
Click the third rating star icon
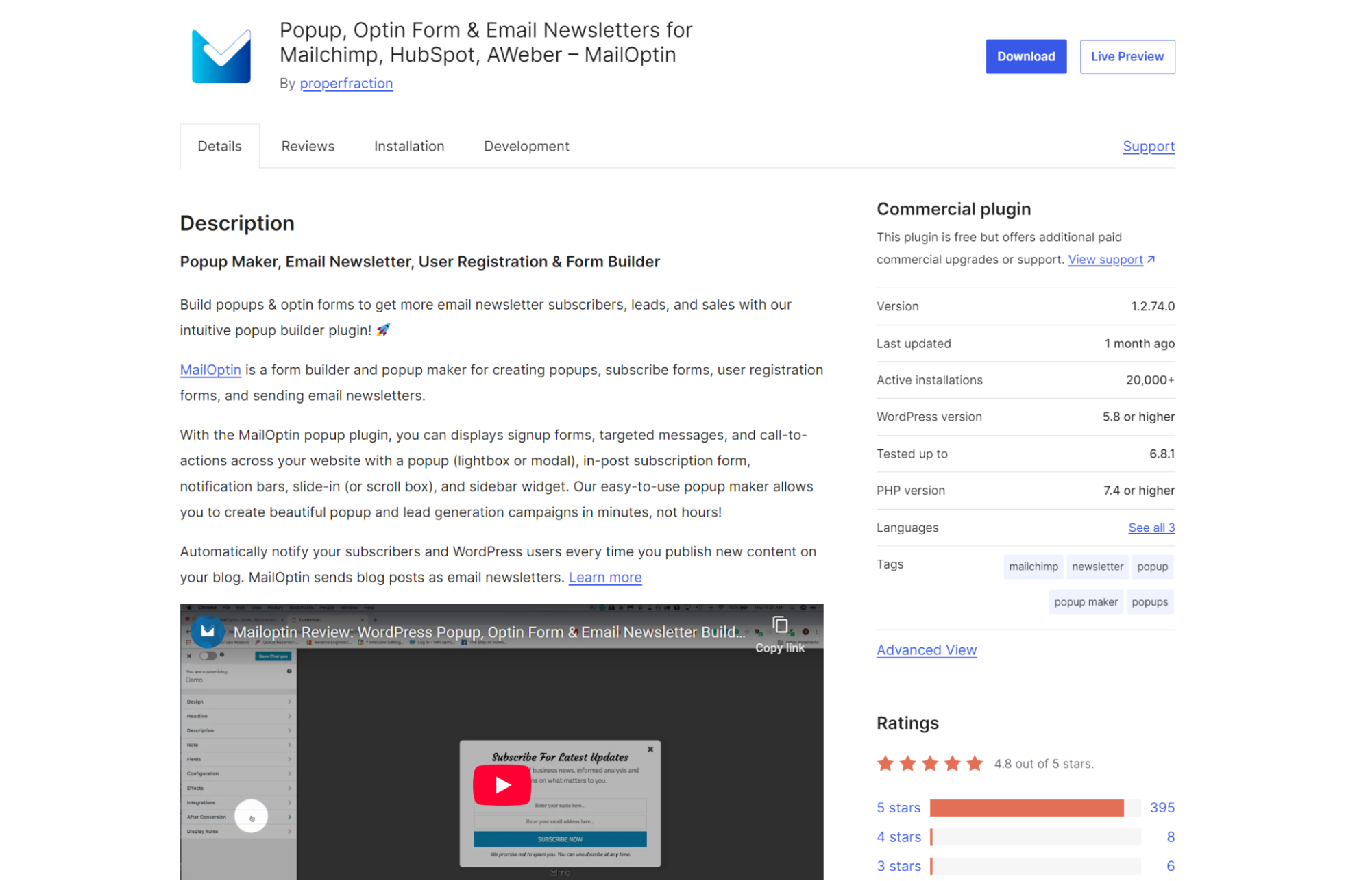point(930,763)
